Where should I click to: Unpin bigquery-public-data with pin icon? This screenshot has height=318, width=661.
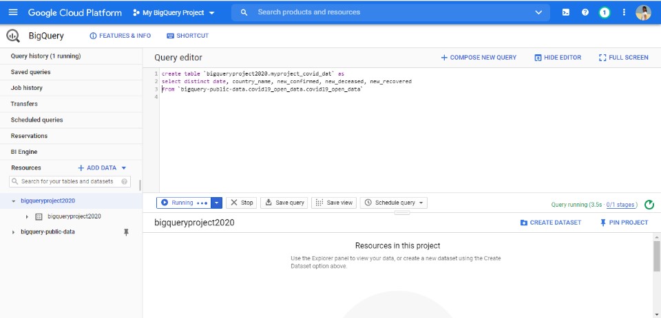(x=125, y=232)
